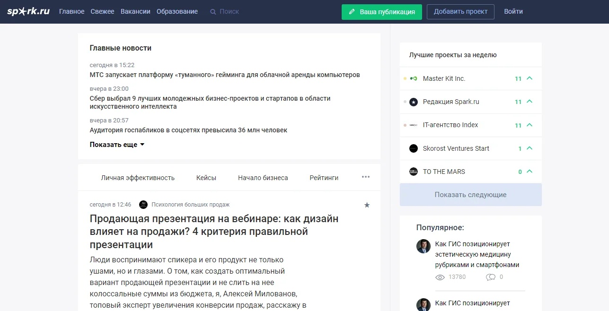
Task: Switch to the Кейсы tab
Action: coord(206,178)
